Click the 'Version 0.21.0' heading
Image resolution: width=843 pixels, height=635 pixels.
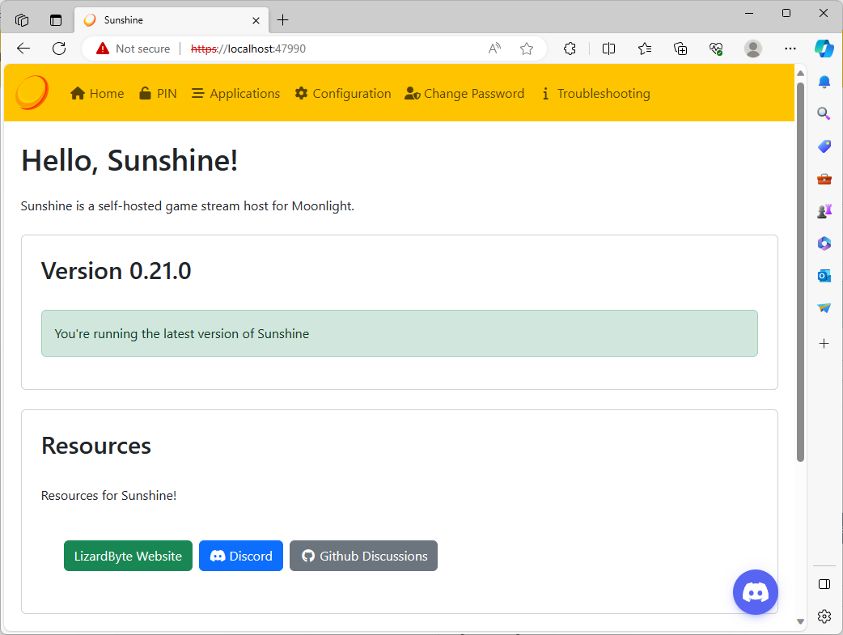(116, 270)
